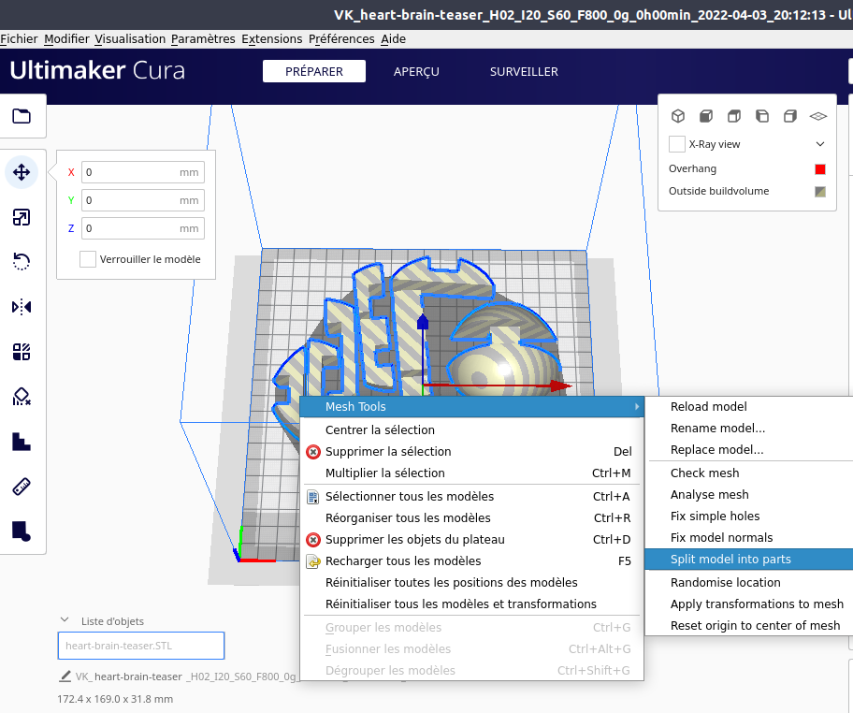Switch to top view cube icon

734,116
